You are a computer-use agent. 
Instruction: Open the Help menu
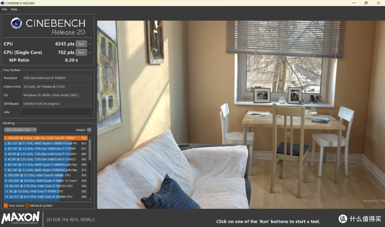tap(14, 9)
